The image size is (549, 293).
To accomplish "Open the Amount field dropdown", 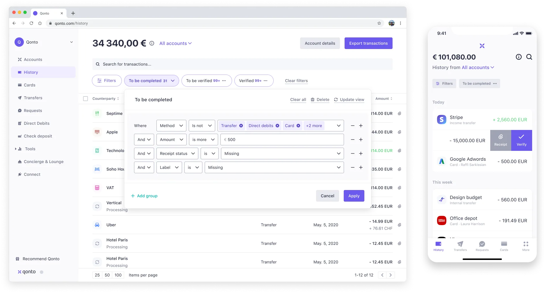I will 171,140.
